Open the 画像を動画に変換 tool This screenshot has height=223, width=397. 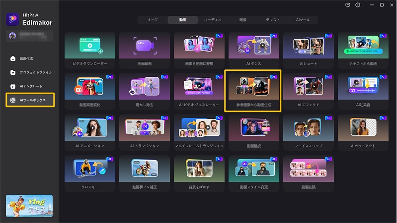pos(199,50)
